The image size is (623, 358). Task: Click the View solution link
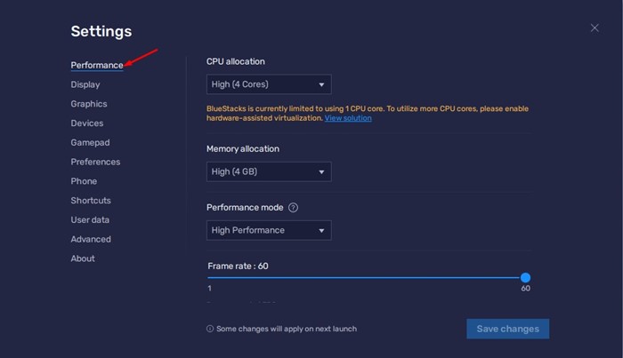348,118
